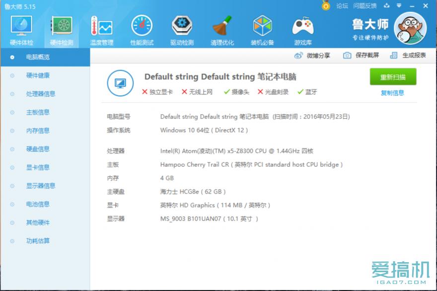Open the 温度管理 temperature management icon
Viewport: 437px width, 291px height.
point(102,31)
